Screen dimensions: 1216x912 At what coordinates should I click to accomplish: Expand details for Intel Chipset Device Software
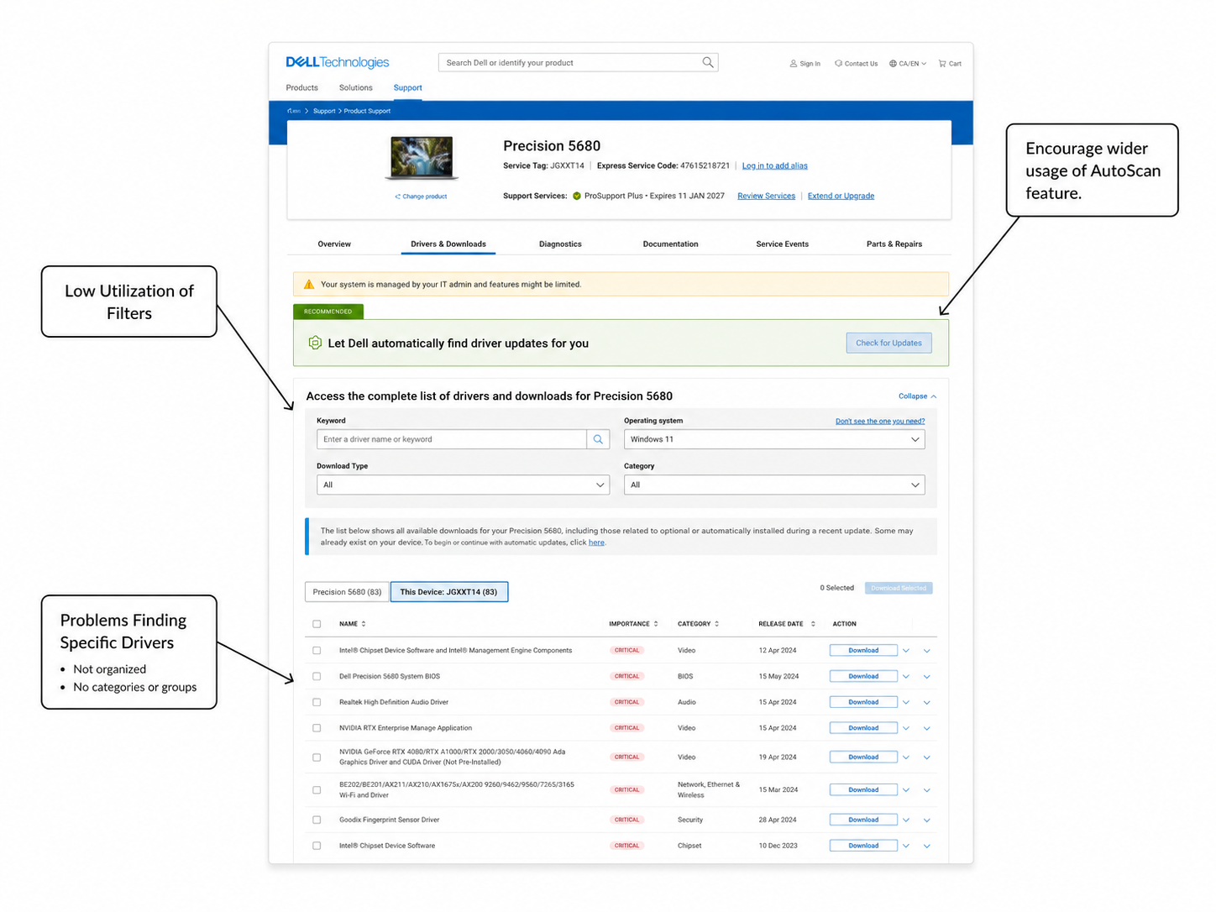point(927,846)
